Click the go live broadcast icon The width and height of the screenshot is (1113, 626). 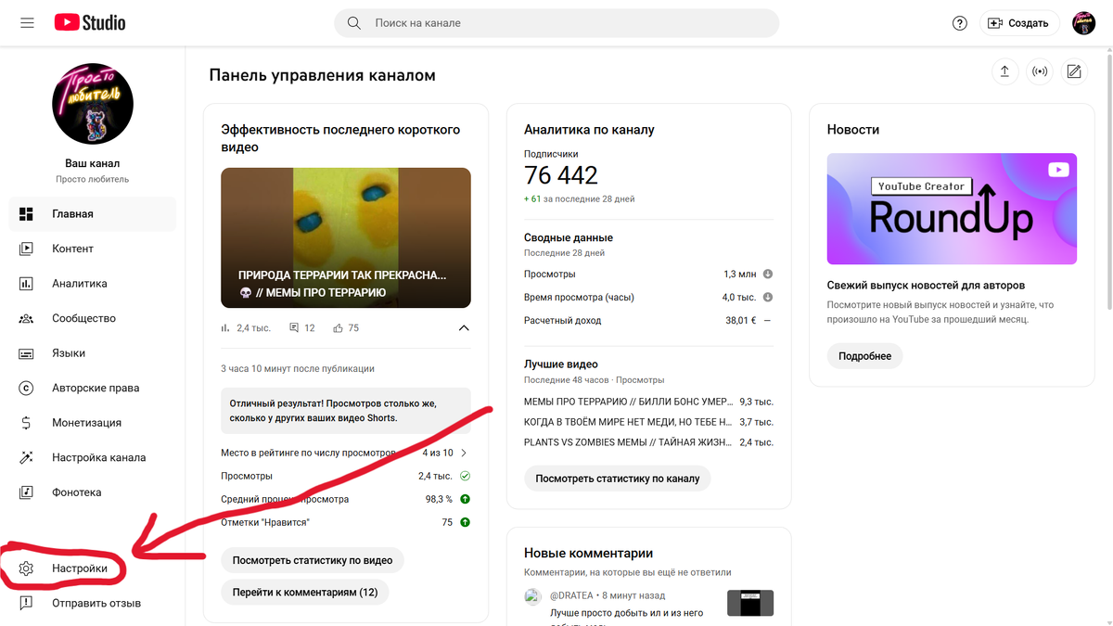click(x=1040, y=71)
